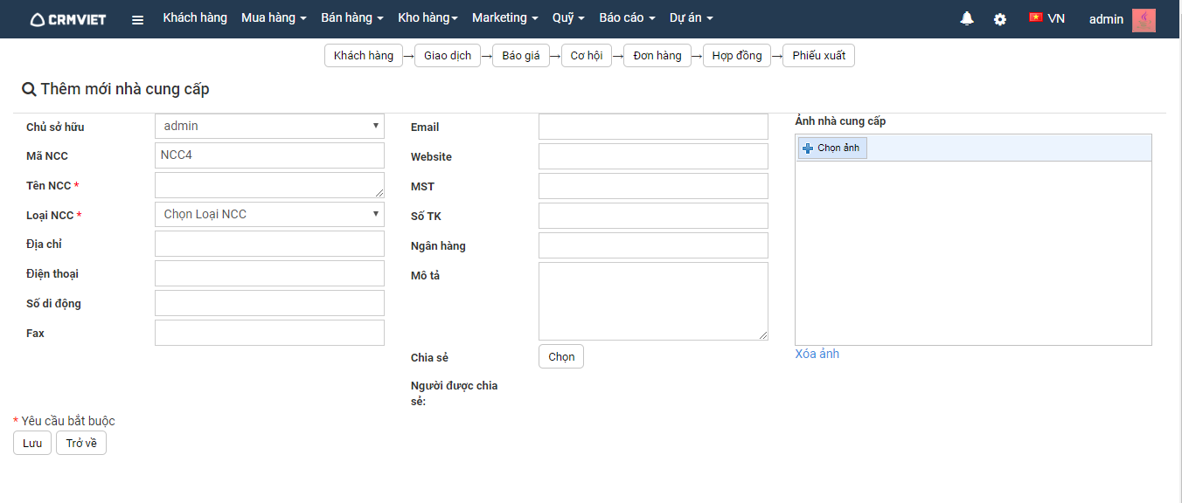Viewport: 1182px width, 503px height.
Task: Open the Khách hàng menu item
Action: pos(194,18)
